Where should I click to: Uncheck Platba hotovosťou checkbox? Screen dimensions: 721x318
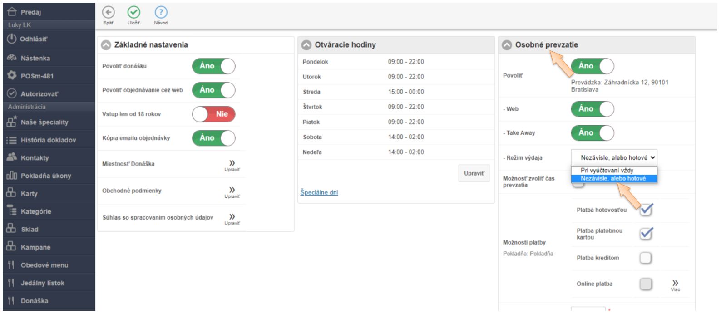646,210
